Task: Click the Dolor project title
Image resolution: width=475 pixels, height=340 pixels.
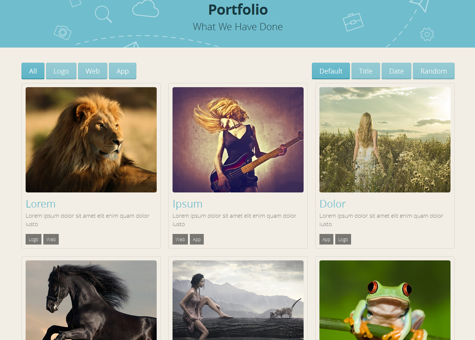Action: [x=333, y=204]
